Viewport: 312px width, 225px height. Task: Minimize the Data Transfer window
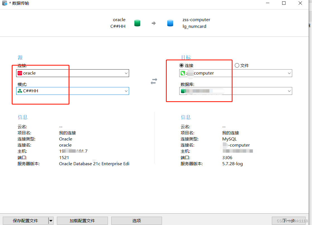(x=268, y=3)
